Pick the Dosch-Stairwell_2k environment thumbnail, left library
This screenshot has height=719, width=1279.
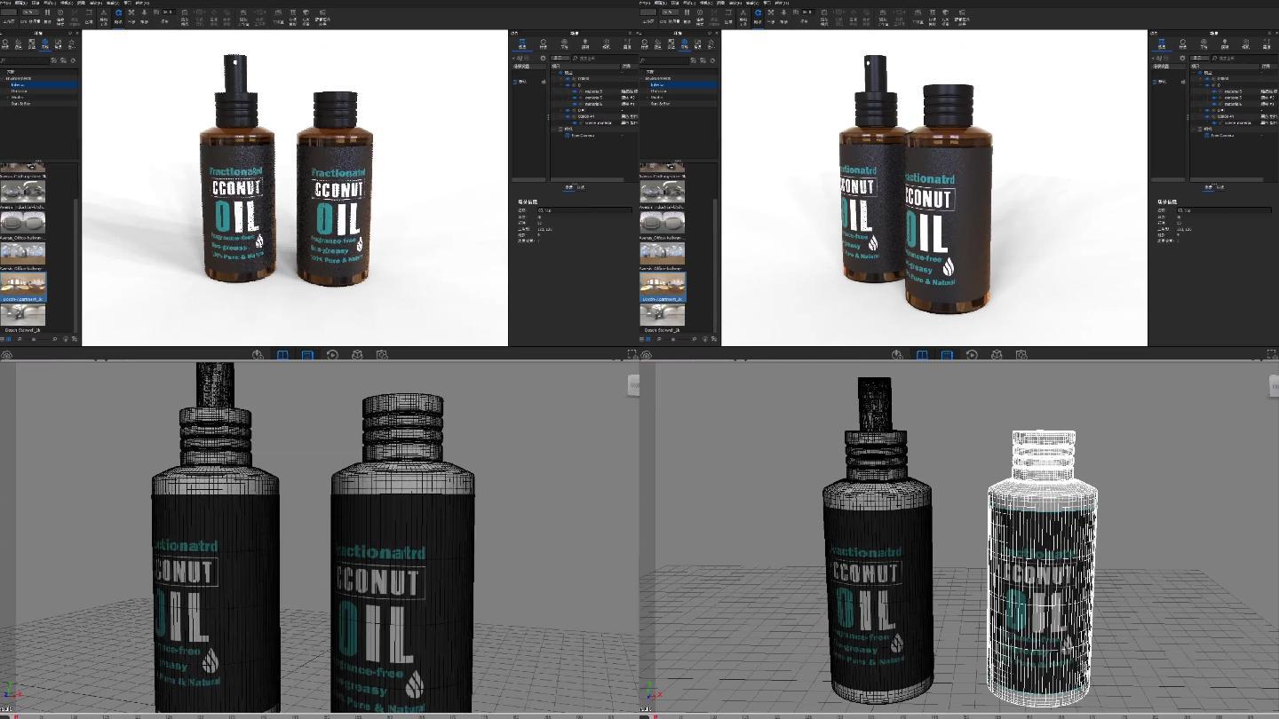pos(23,315)
